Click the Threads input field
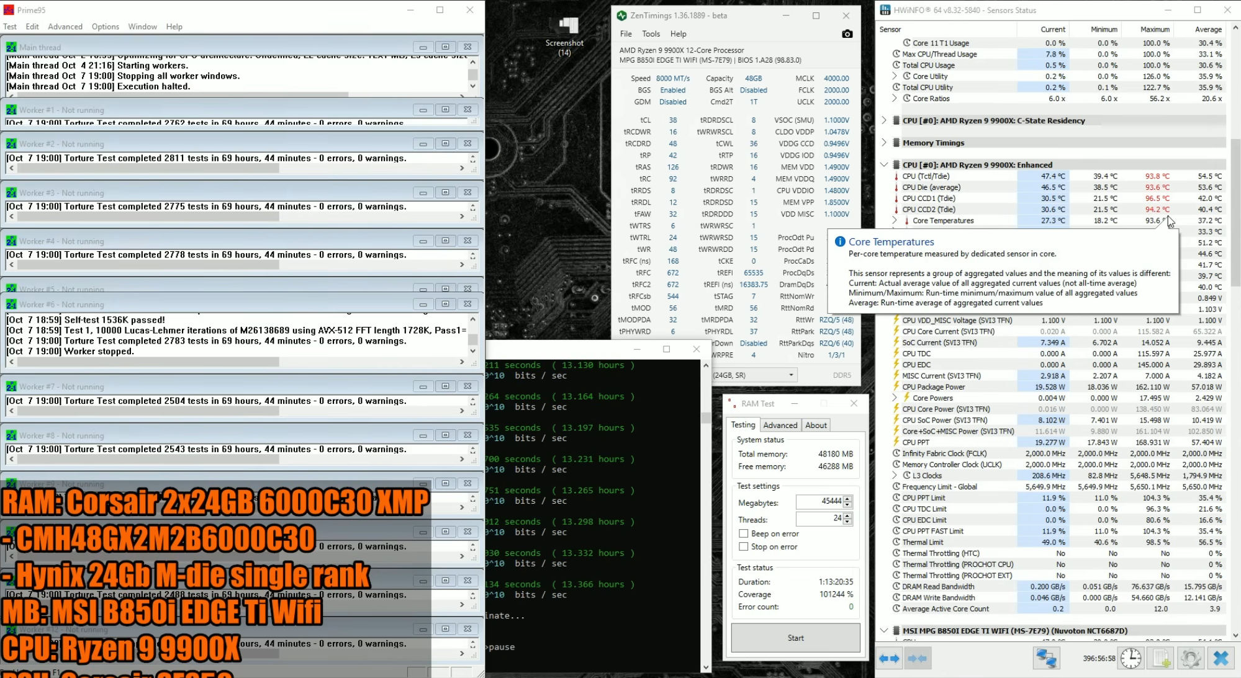1241x678 pixels. click(819, 519)
